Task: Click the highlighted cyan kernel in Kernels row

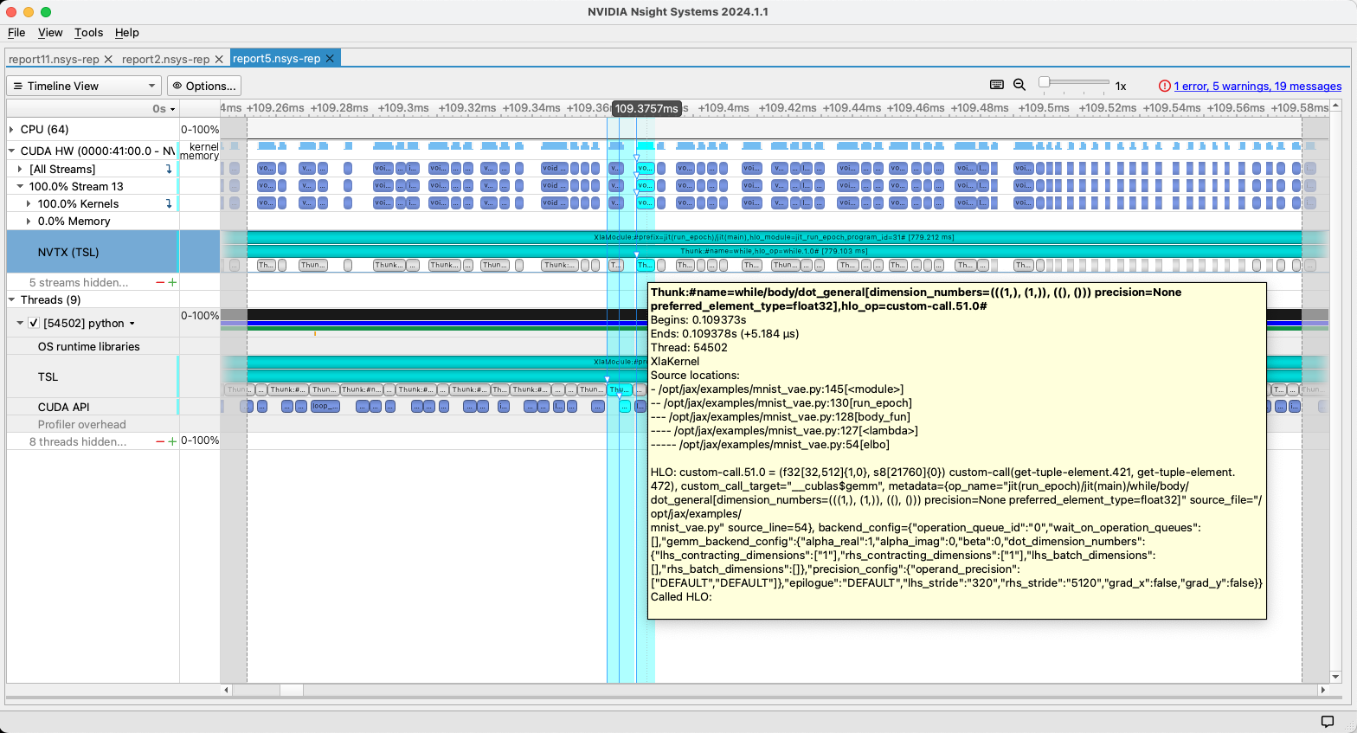Action: click(645, 203)
